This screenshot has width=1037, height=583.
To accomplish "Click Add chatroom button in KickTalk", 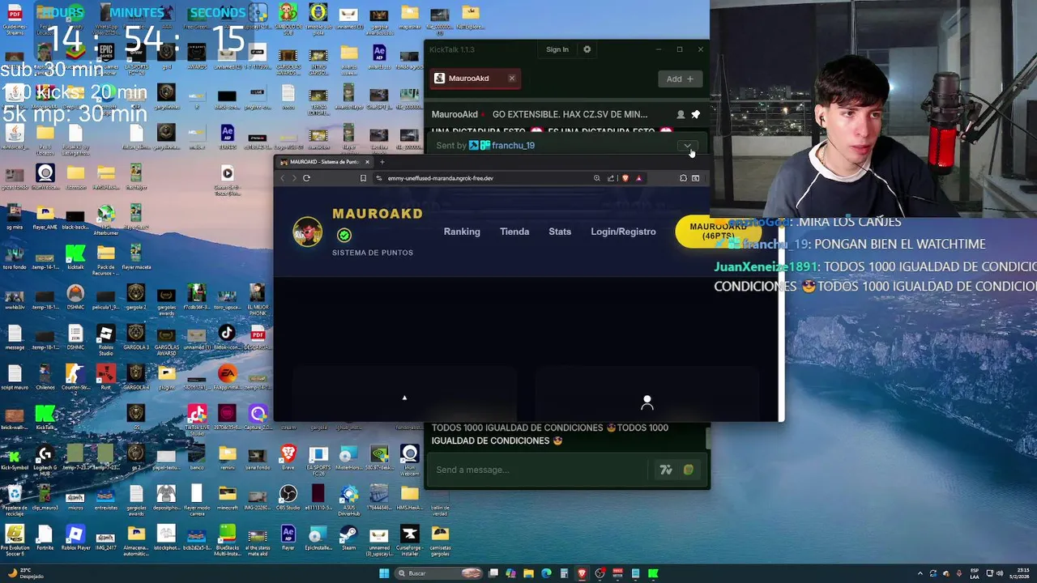I will coord(680,79).
